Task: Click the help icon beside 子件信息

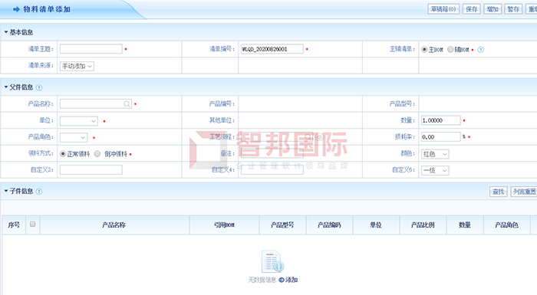Action: [x=39, y=192]
